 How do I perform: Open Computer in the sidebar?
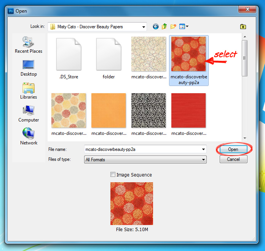click(x=29, y=113)
